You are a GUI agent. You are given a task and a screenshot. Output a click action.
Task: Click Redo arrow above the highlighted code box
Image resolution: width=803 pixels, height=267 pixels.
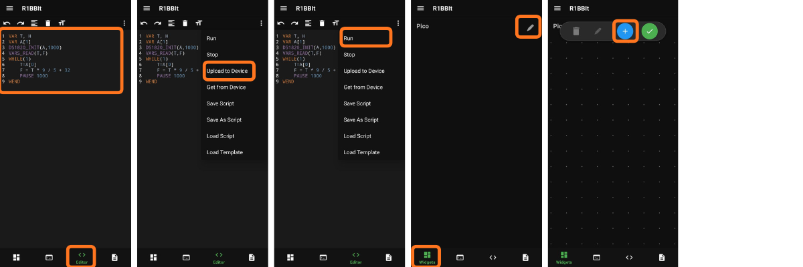point(20,23)
